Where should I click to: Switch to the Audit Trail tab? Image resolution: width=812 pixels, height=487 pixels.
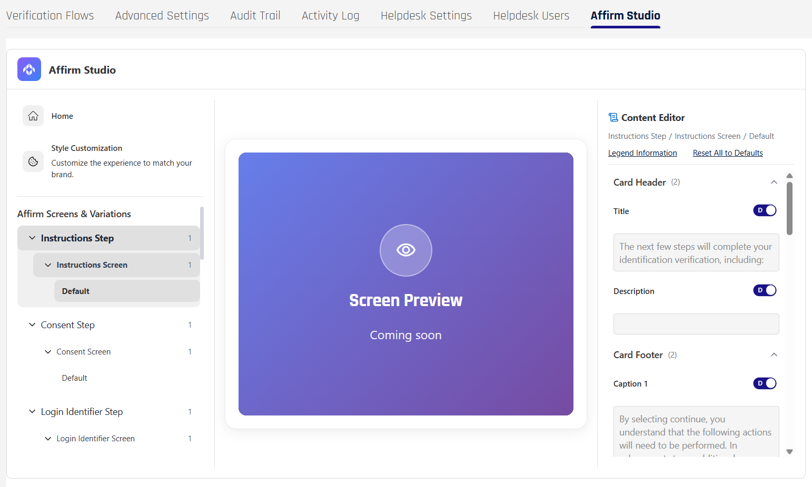[x=255, y=16]
